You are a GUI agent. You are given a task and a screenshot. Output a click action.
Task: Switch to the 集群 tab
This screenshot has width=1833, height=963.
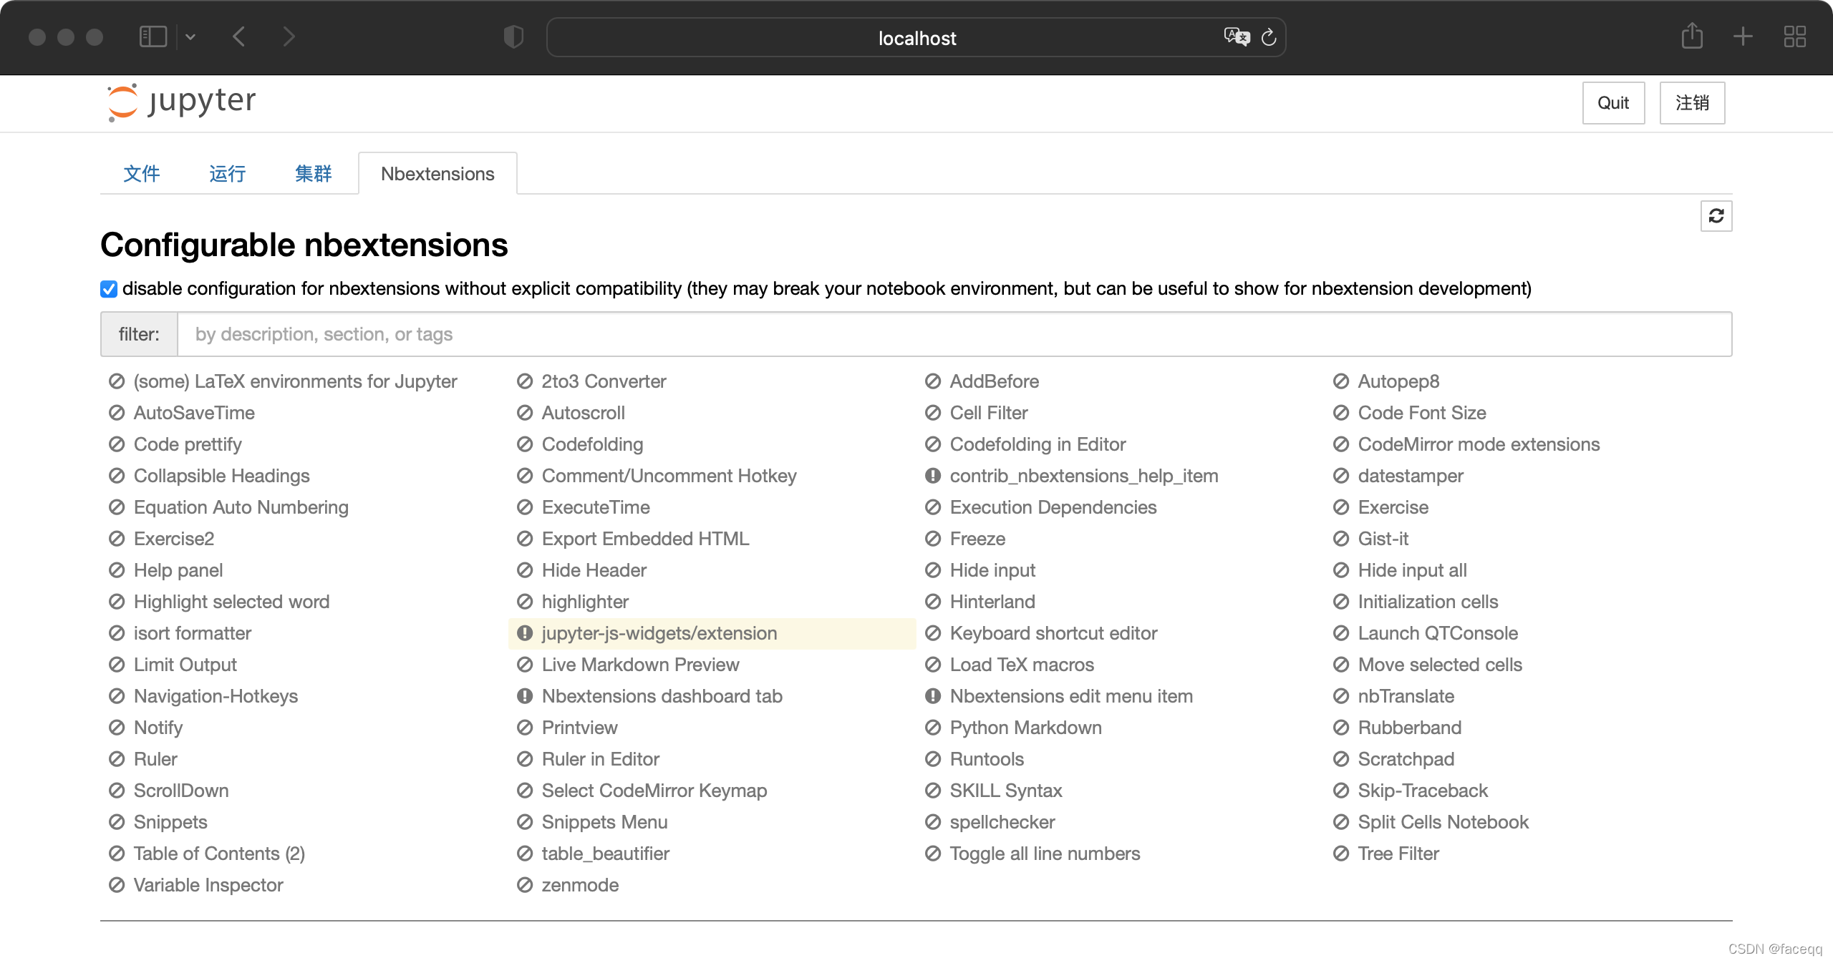point(314,174)
